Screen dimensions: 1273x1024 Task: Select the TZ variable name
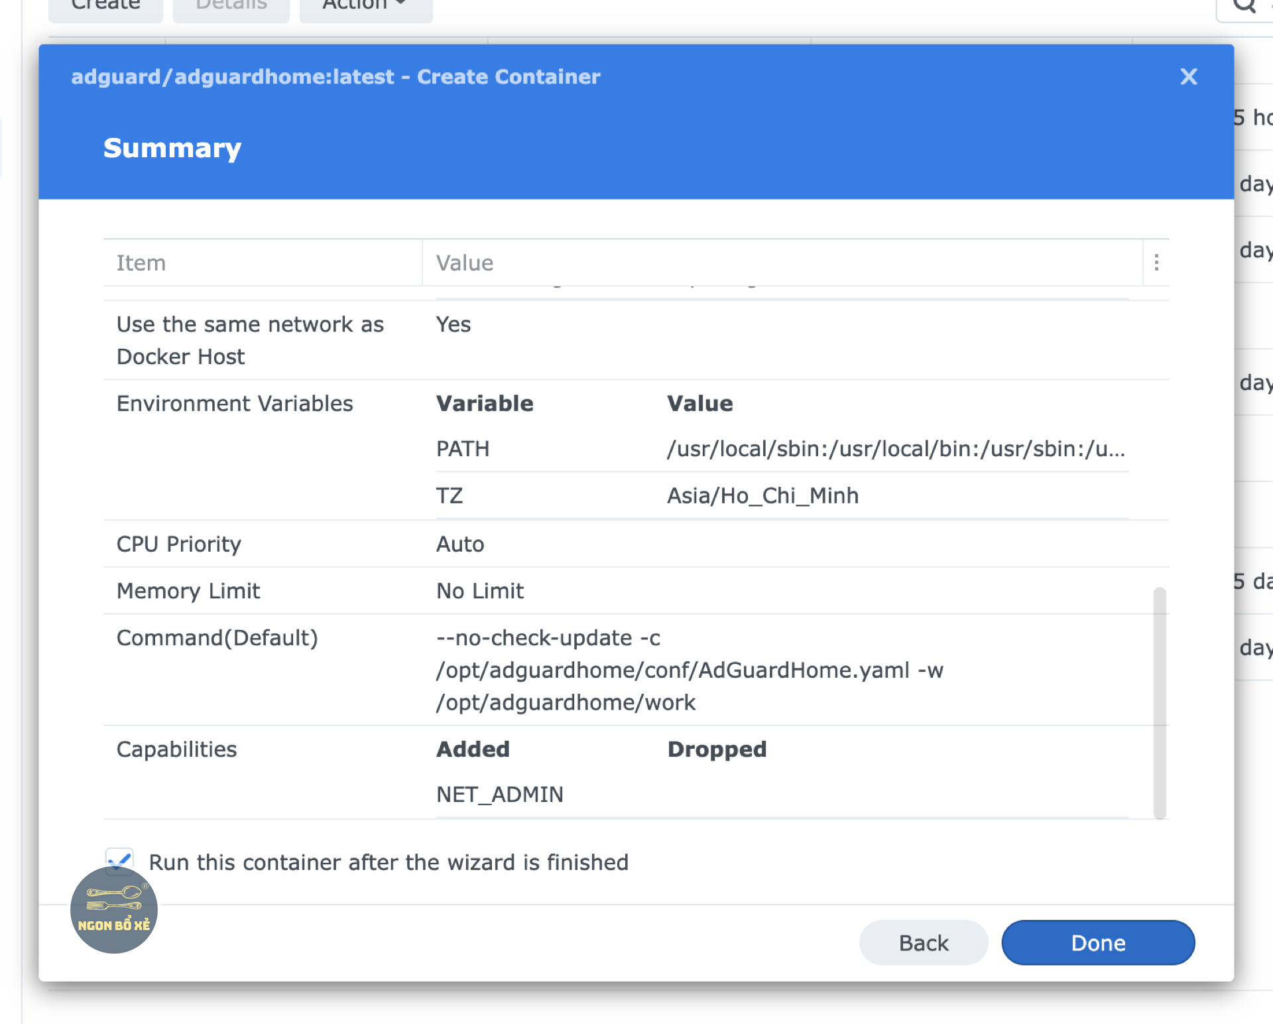point(450,495)
